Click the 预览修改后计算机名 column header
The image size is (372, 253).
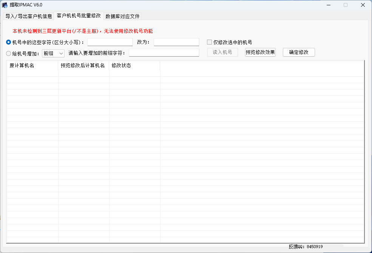[x=83, y=65]
